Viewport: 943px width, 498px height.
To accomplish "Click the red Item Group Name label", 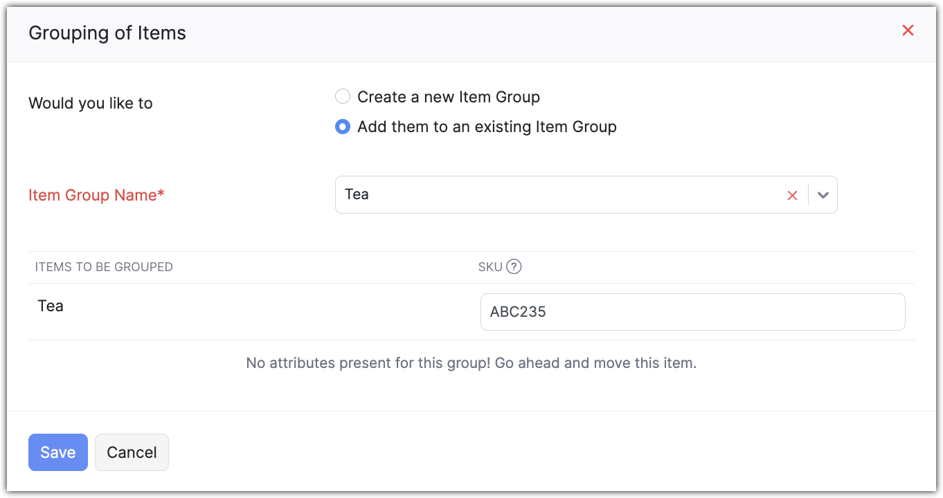I will tap(92, 196).
